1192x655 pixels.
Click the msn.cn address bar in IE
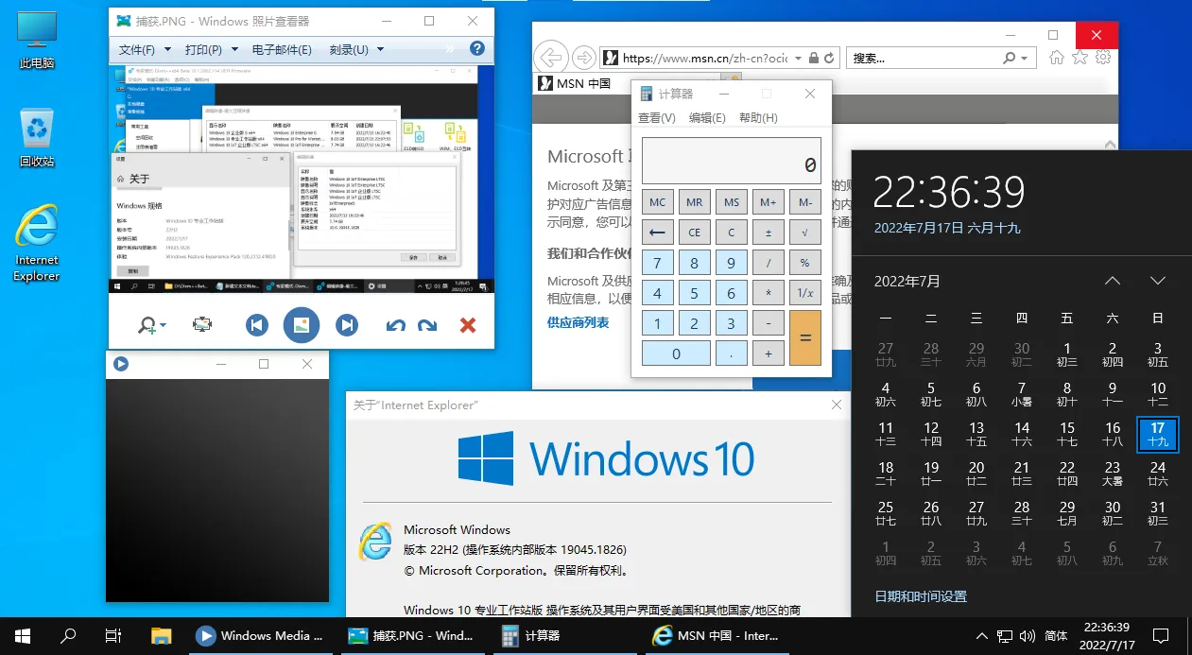coord(704,58)
